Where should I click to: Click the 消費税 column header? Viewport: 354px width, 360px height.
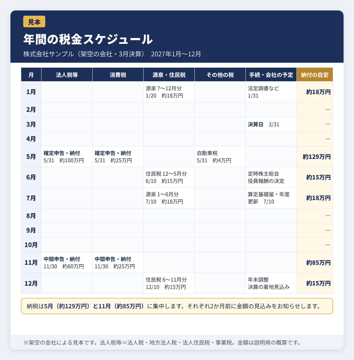click(x=118, y=75)
